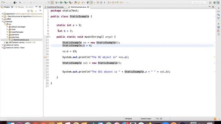
Task: Open the New wizard dropdown arrow
Action: pyautogui.click(x=4, y=2)
